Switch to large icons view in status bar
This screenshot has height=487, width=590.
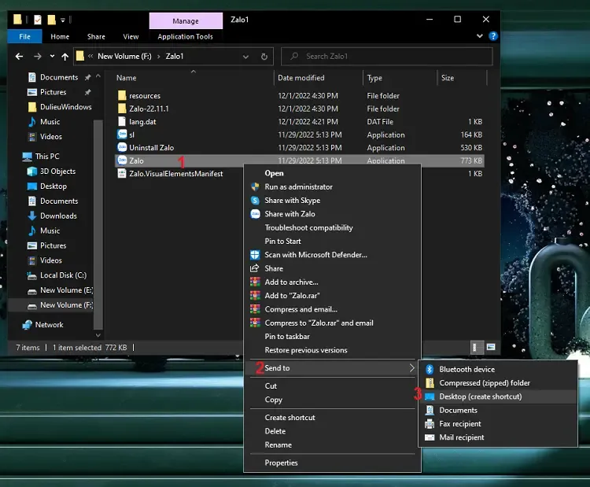pos(491,347)
